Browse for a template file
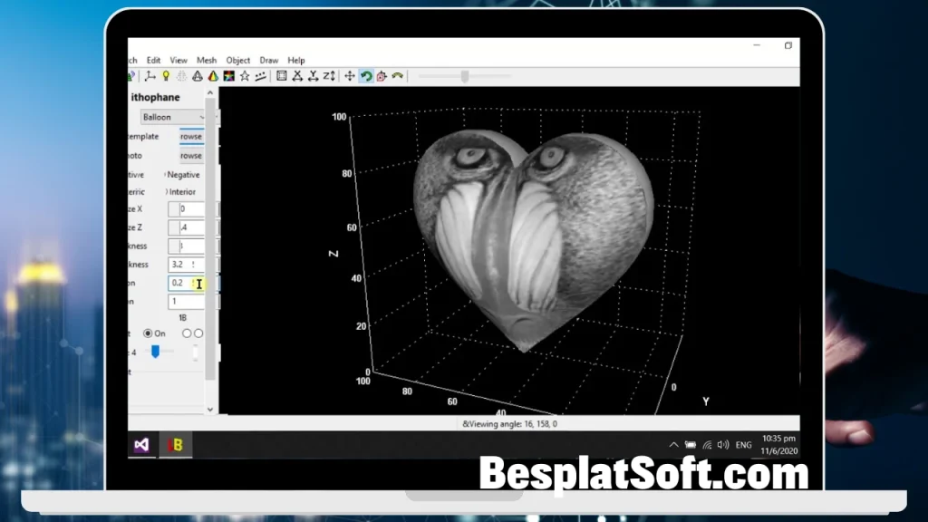 tap(189, 137)
